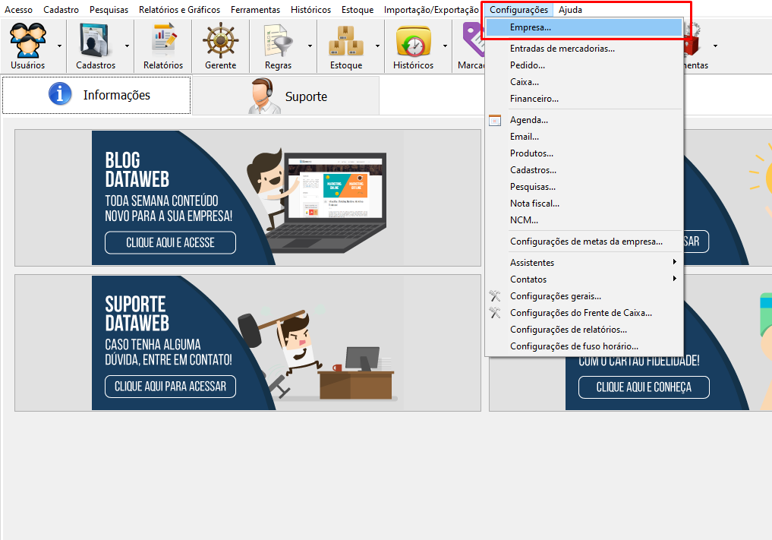Select Nota fiscal... menu entry
The width and height of the screenshot is (772, 540).
point(584,204)
